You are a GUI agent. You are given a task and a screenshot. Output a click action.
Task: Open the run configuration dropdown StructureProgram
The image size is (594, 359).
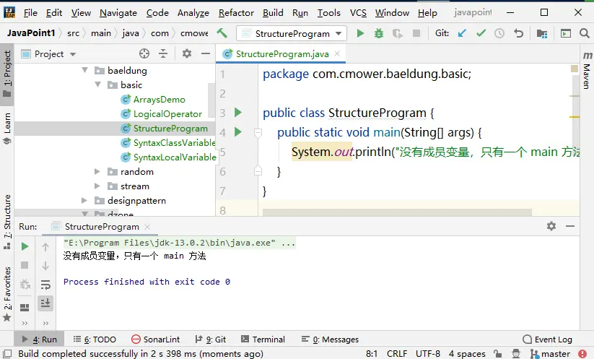(291, 34)
